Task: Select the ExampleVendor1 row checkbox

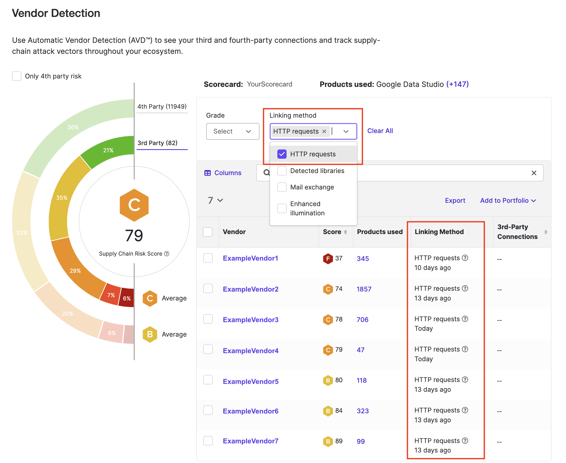Action: (x=208, y=258)
